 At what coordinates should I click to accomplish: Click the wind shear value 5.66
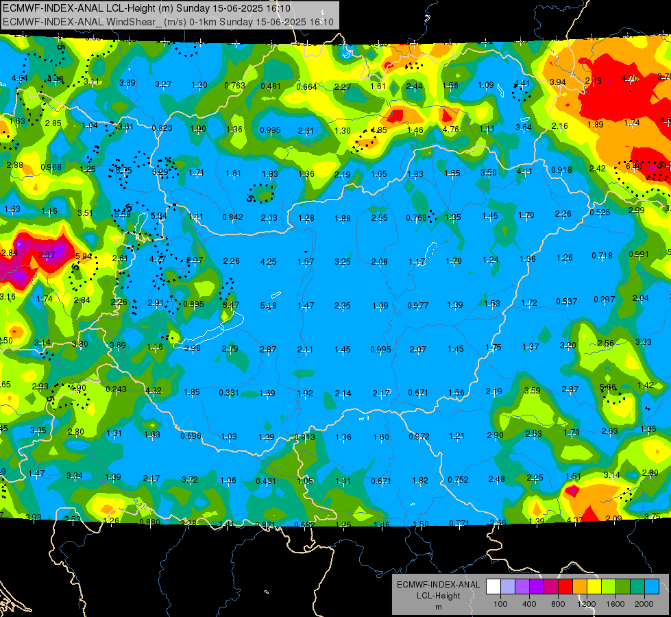coord(608,387)
